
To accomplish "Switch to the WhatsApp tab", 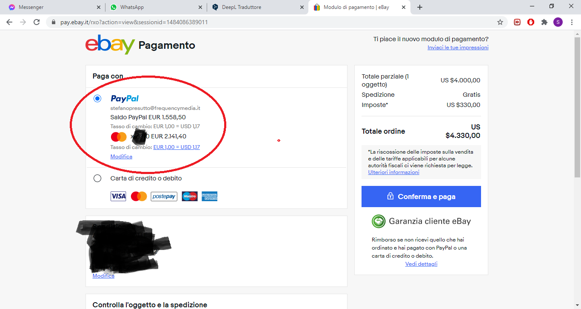I will [x=156, y=7].
